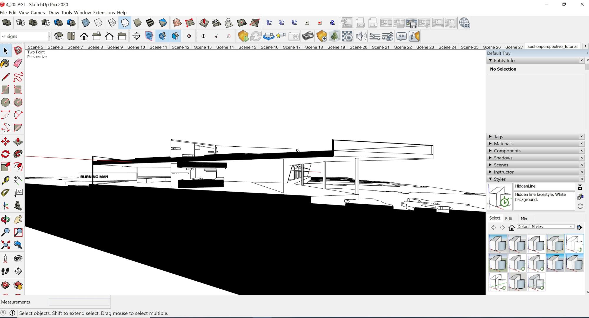Screen dimensions: 589x318
Task: Click the HiddenLine style preview thumbnail
Action: (500, 196)
